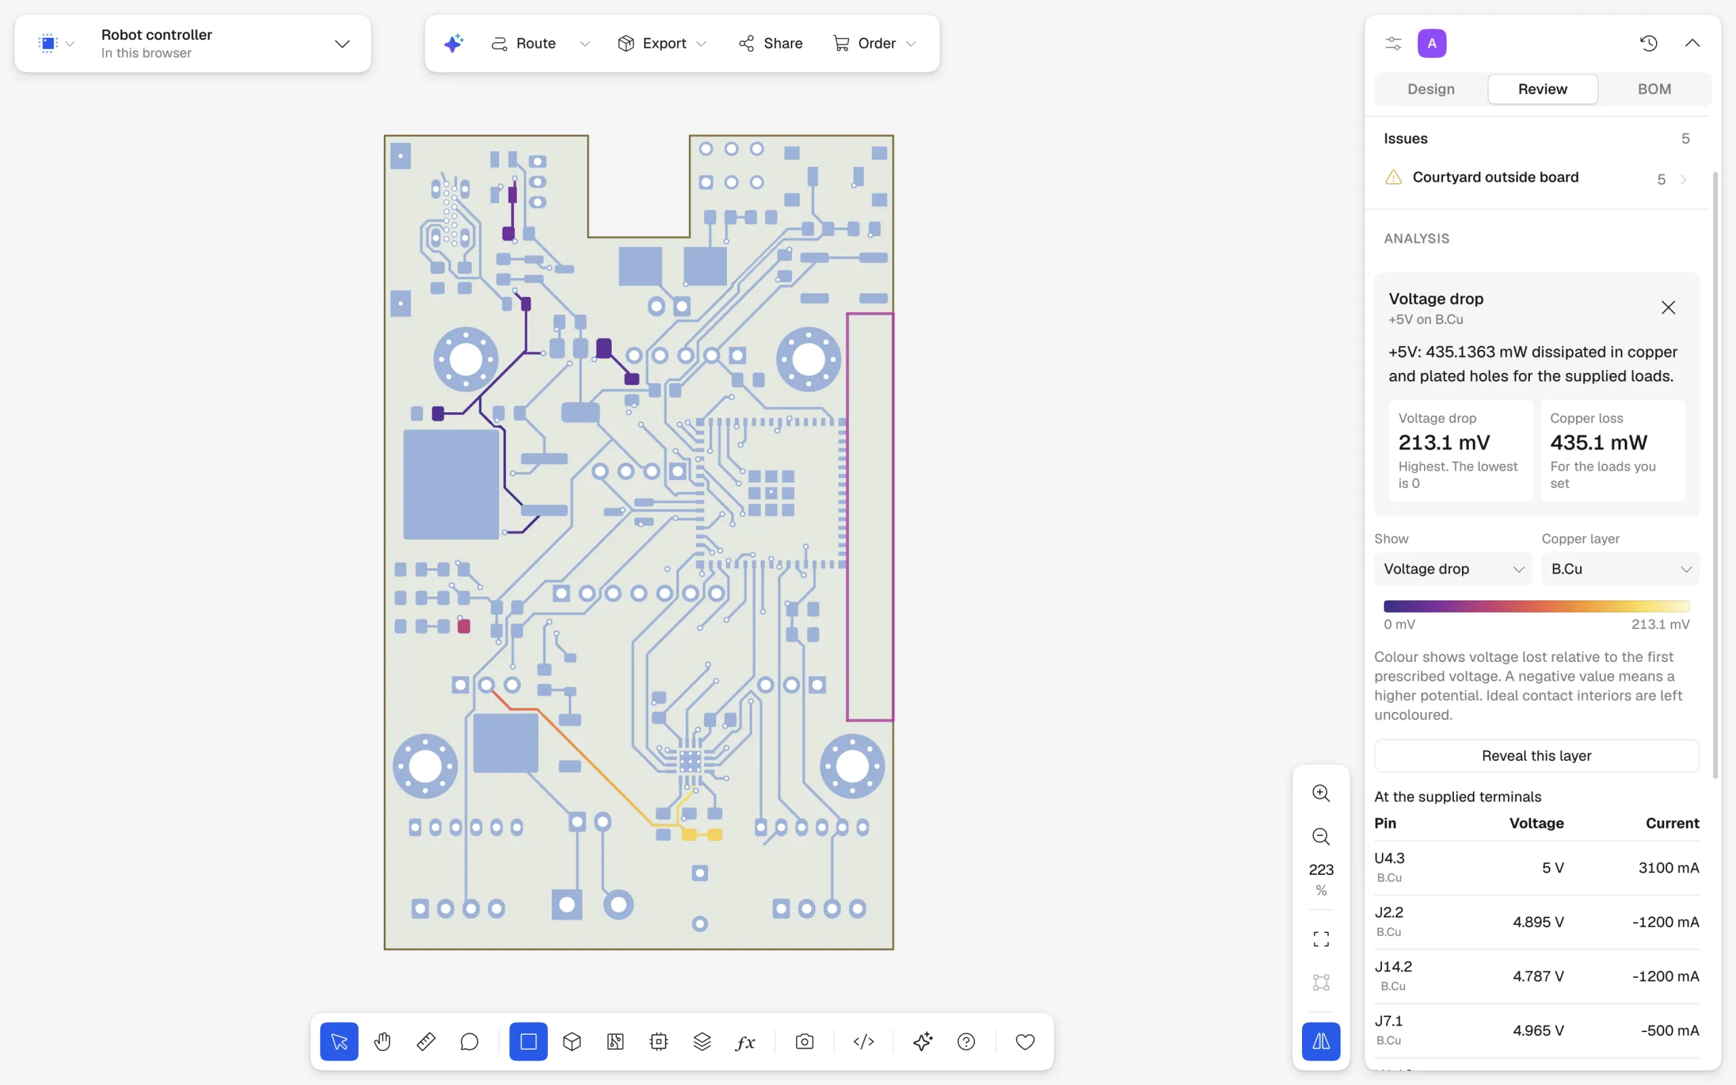Open version history clock icon
Screen dimensions: 1736x1085
pyautogui.click(x=1649, y=43)
